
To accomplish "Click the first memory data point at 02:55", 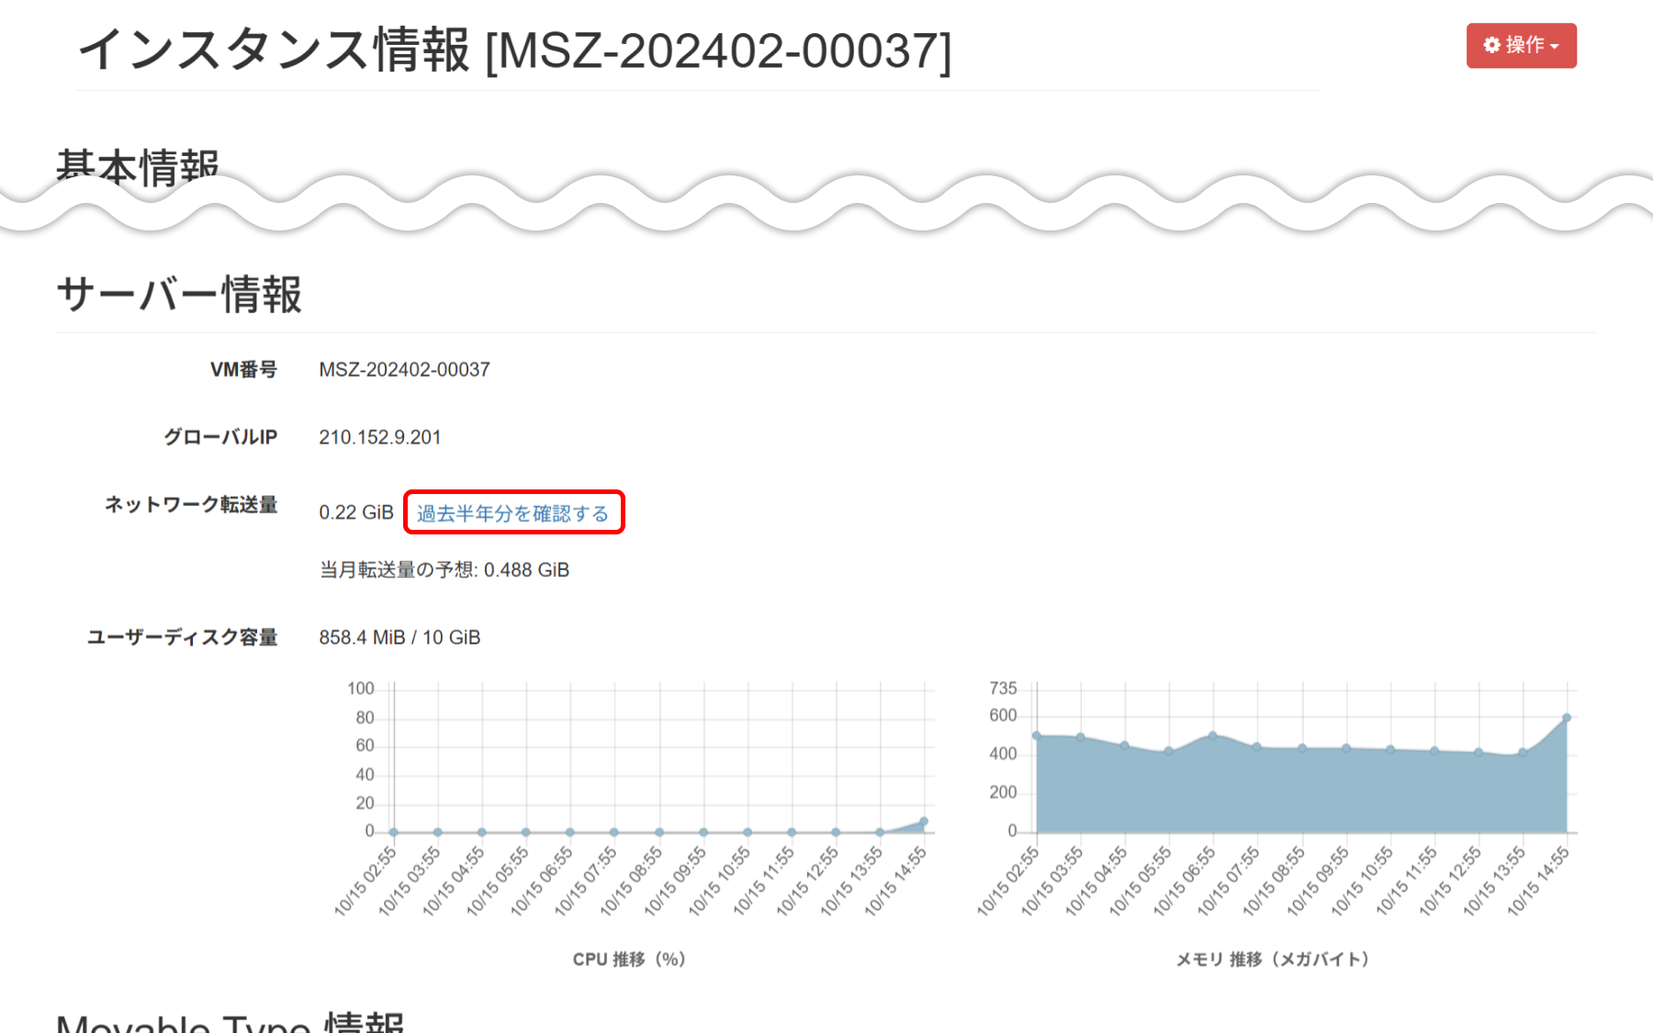I will point(1036,735).
